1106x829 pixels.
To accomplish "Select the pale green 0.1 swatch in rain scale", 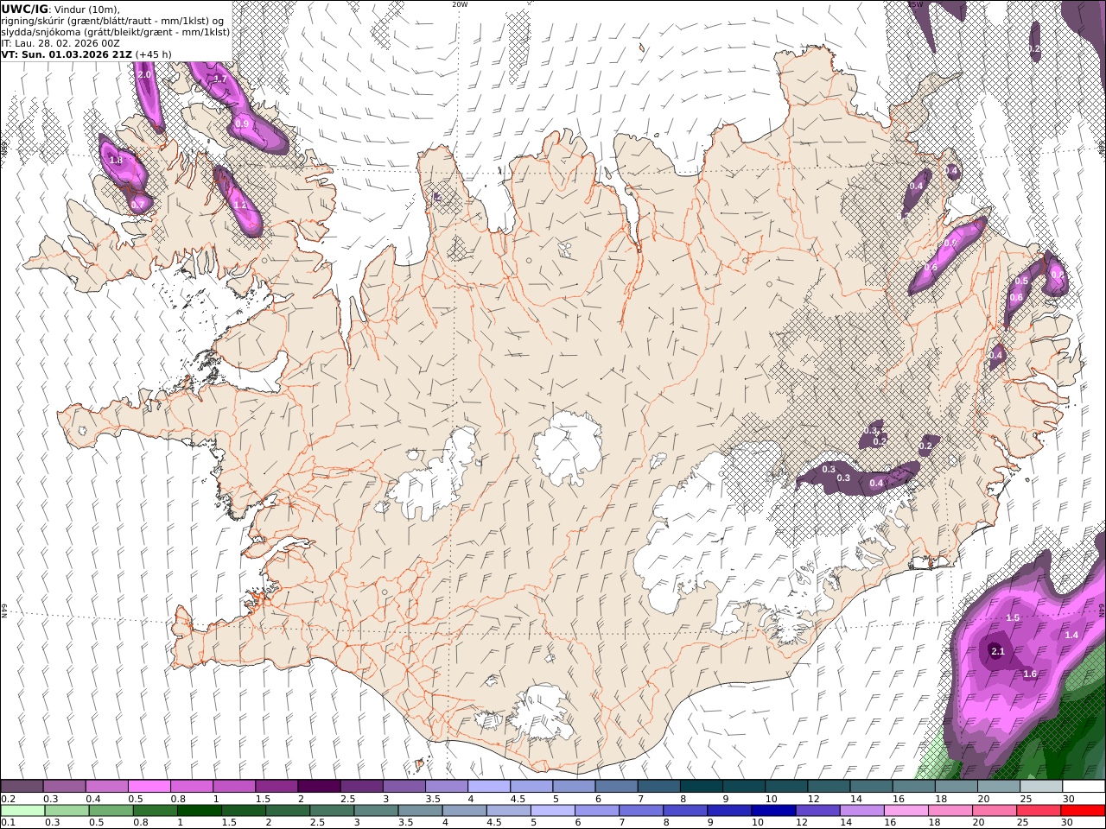I will [x=23, y=810].
